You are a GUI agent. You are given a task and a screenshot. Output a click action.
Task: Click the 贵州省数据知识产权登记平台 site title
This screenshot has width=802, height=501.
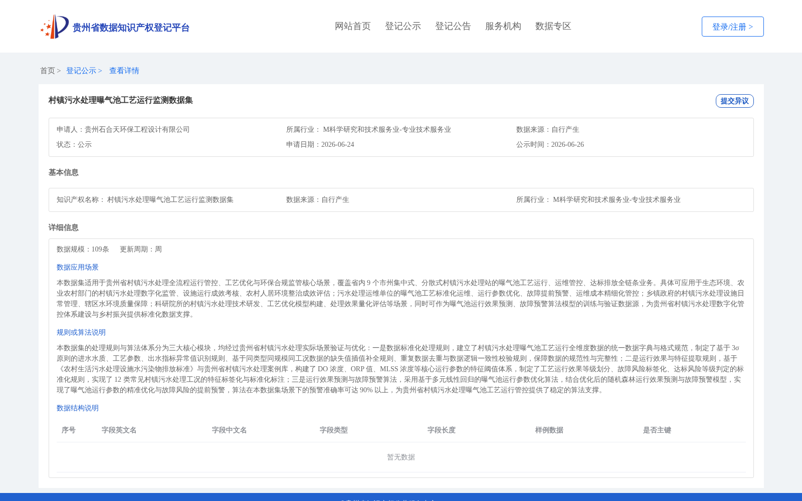(131, 28)
